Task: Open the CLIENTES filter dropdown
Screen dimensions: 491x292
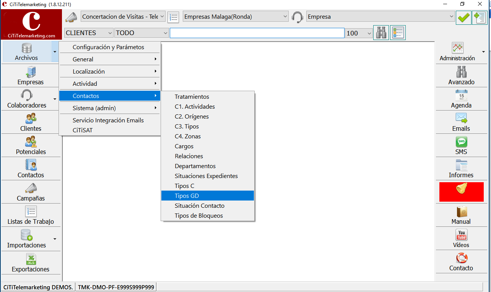Action: click(x=110, y=33)
